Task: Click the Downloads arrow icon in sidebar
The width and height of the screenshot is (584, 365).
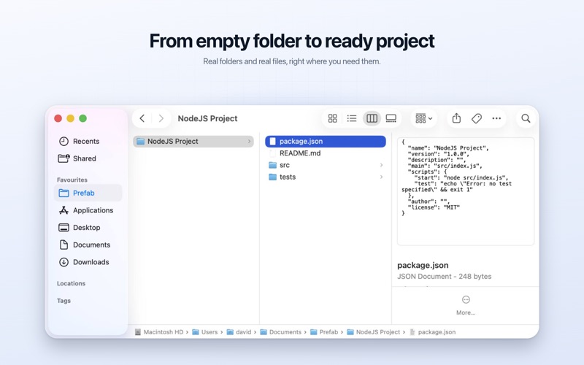Action: pyautogui.click(x=64, y=262)
